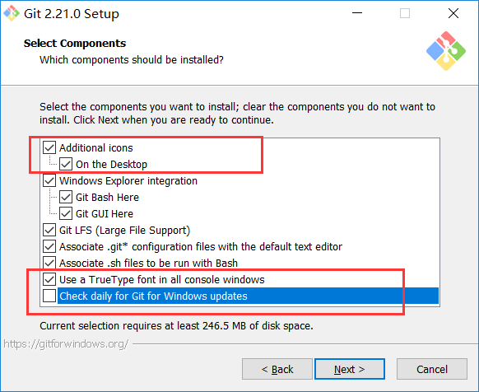Toggle TrueType font in console windows
479x392 pixels.
pos(49,279)
